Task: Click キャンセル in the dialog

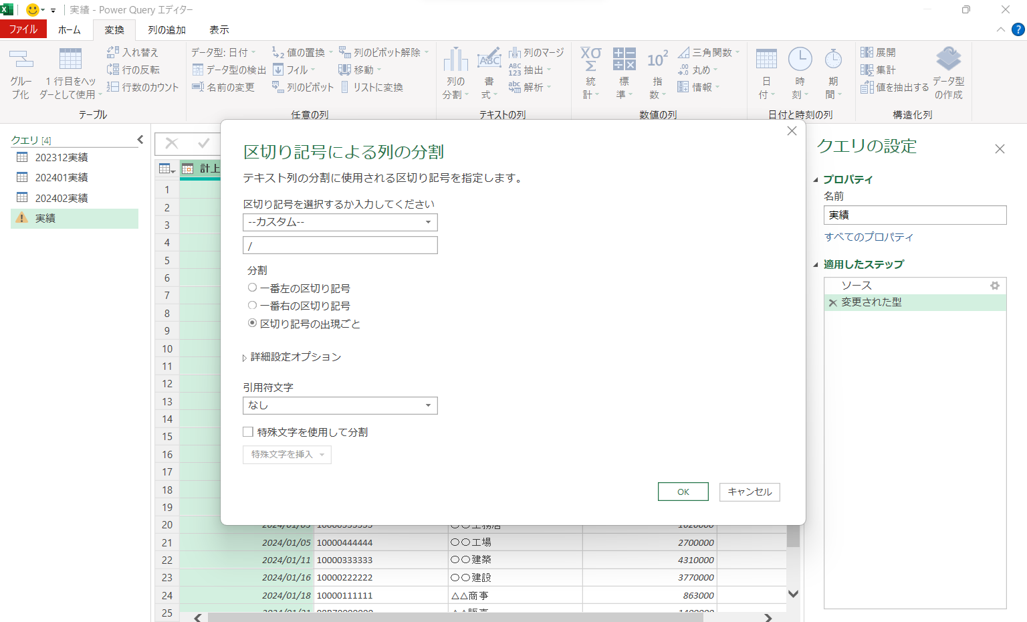Action: [750, 492]
